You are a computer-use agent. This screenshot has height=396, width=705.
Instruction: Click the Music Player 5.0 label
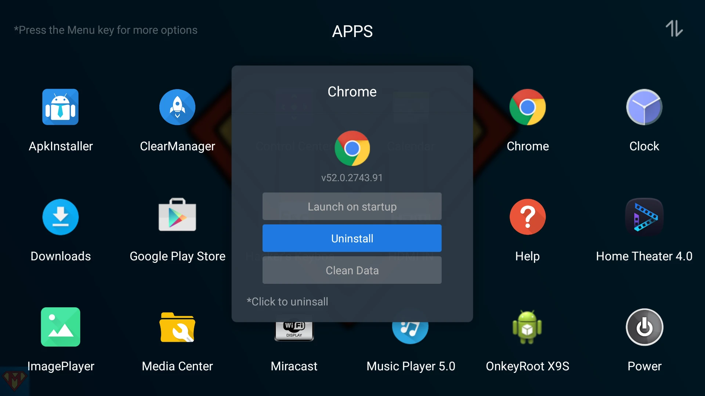(411, 366)
